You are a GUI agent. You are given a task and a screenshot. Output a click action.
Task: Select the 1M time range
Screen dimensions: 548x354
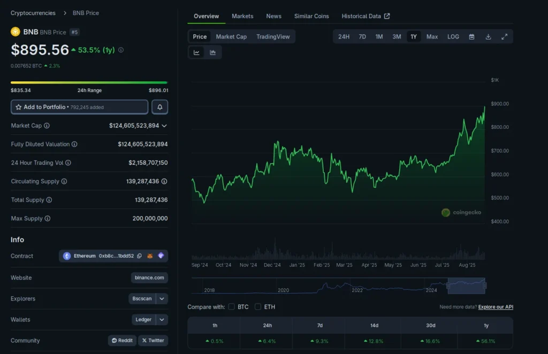click(x=379, y=37)
